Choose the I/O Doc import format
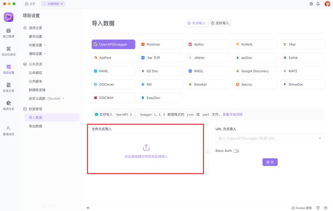Image resolution: width=333 pixels, height=211 pixels. [161, 71]
